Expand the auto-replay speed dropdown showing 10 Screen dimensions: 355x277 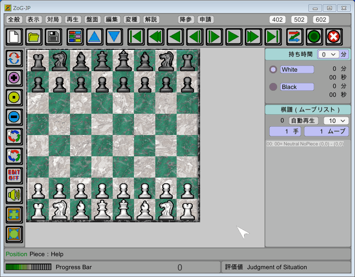(336, 121)
